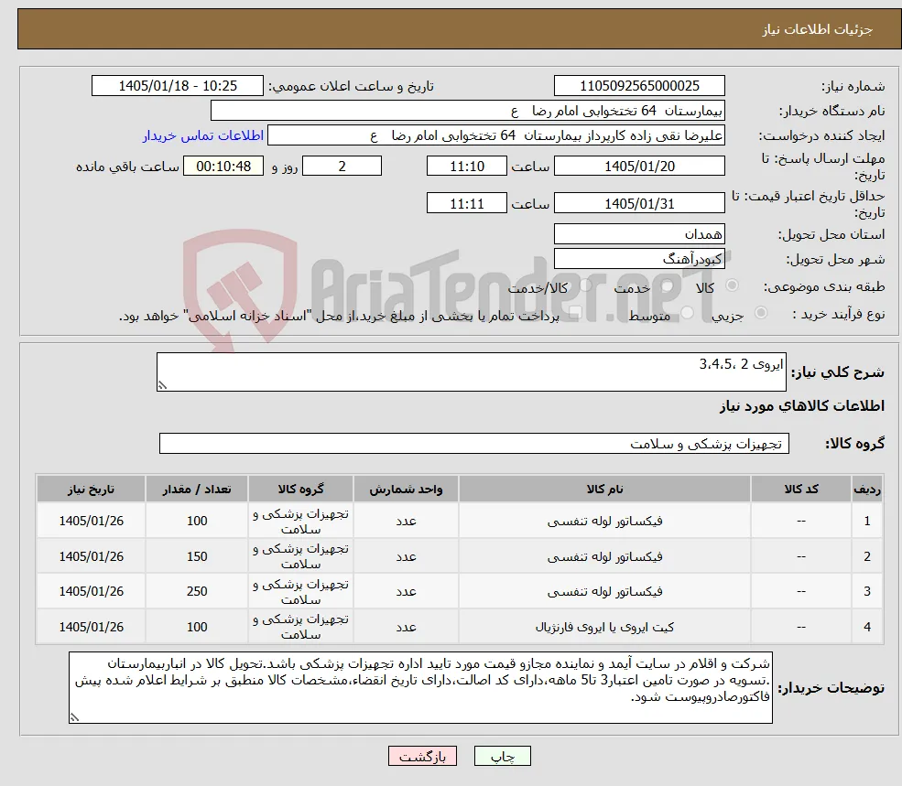902x786 pixels.
Task: Click quantity 100 in row 1
Action: pyautogui.click(x=197, y=521)
